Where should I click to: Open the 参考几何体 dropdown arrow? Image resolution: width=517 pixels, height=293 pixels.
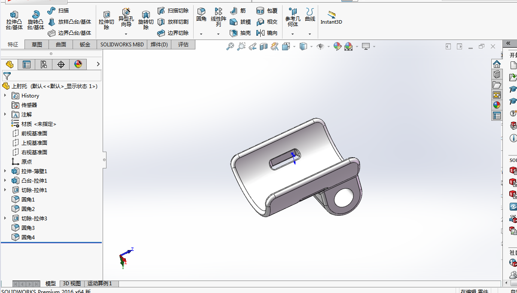tap(292, 34)
